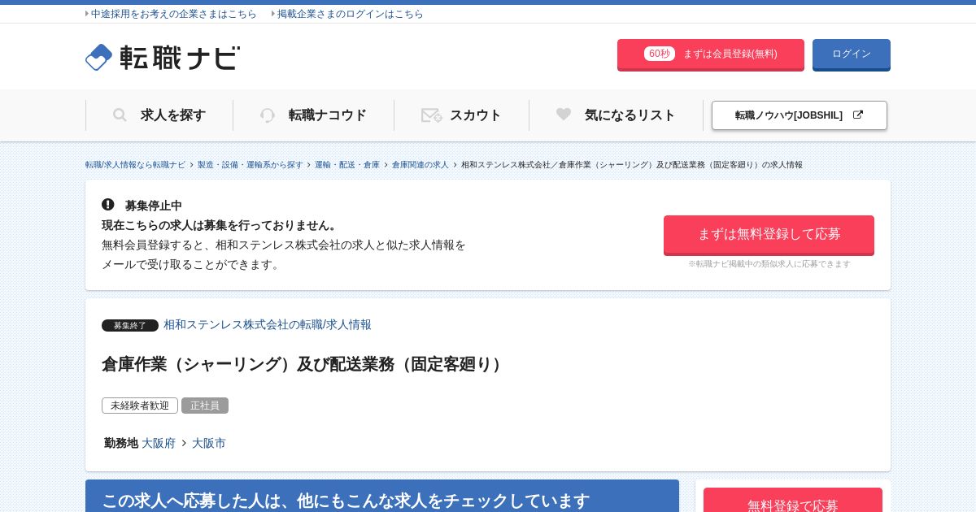Open 中途採用をお考えの企業さまはこちら link

click(174, 14)
